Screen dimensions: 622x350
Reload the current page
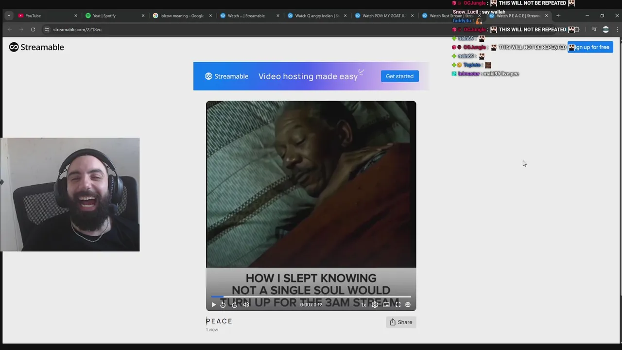click(33, 30)
